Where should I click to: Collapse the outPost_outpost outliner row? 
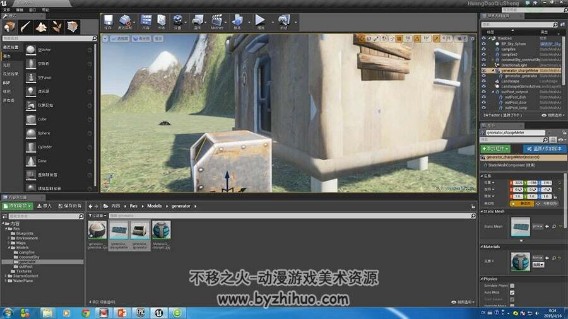493,92
